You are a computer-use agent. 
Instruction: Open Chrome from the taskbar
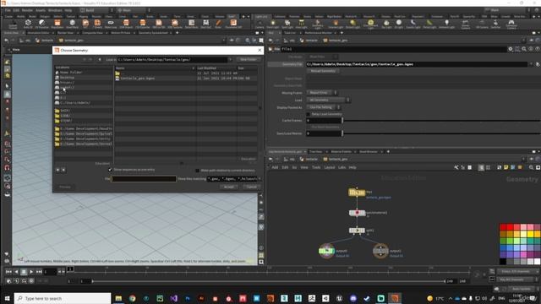pyautogui.click(x=132, y=298)
